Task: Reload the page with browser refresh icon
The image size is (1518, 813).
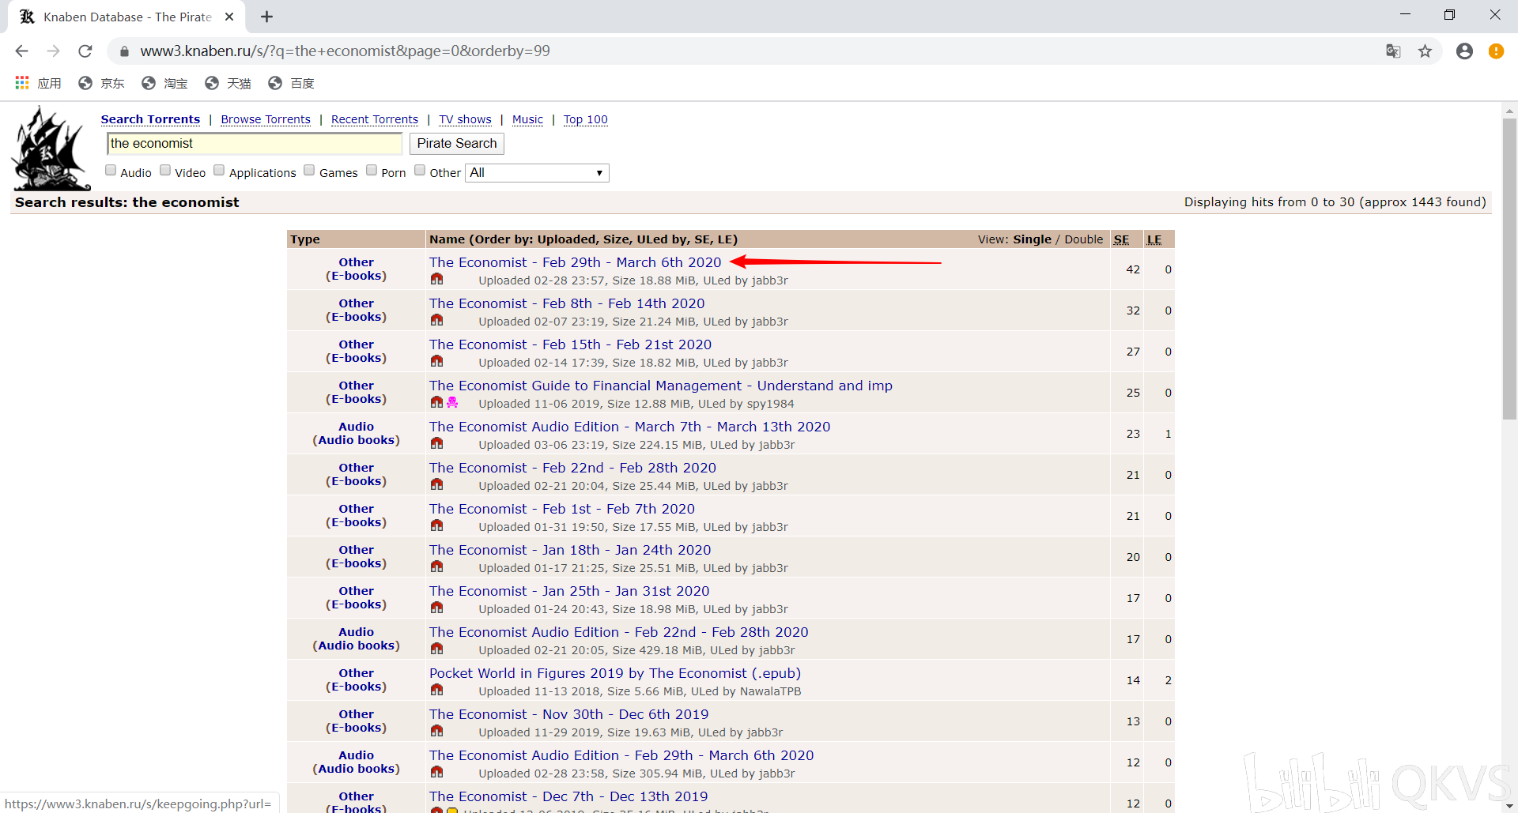Action: pyautogui.click(x=85, y=51)
